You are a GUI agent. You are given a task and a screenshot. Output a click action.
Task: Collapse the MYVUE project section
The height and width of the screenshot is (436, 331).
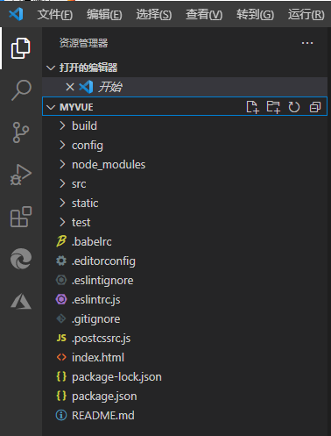tap(51, 107)
